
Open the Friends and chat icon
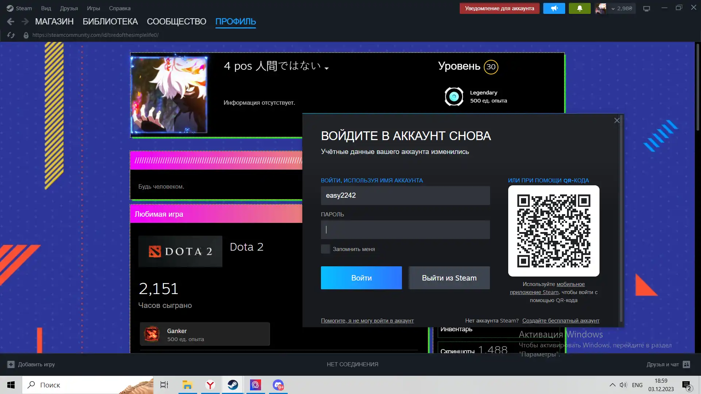tap(686, 364)
